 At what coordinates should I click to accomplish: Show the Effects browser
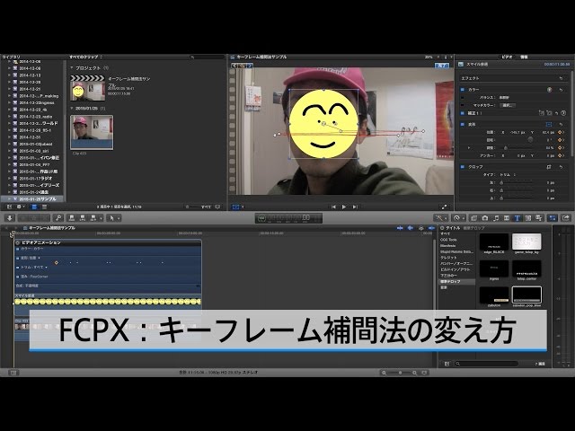point(473,218)
